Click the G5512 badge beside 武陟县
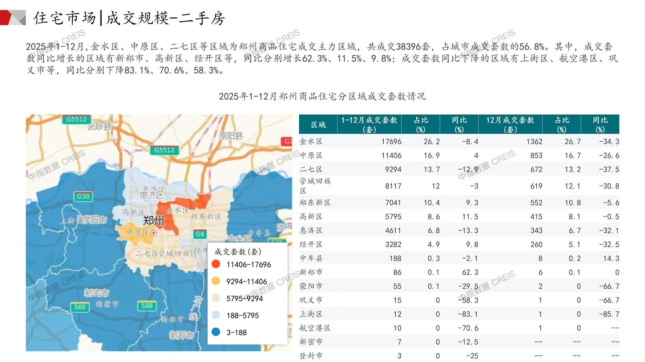The height and width of the screenshot is (362, 645). click(x=76, y=119)
